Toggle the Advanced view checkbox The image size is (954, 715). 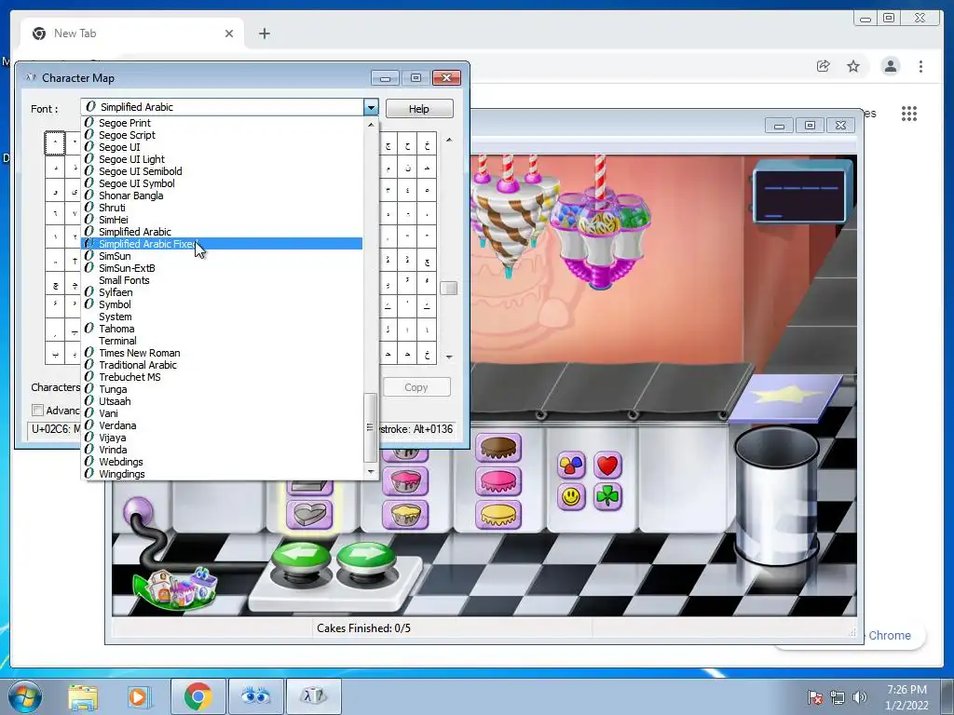[37, 411]
